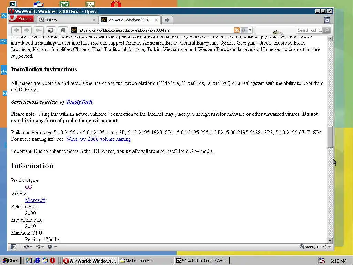Open the Microsoft vendor link
The image size is (353, 265).
[35, 200]
